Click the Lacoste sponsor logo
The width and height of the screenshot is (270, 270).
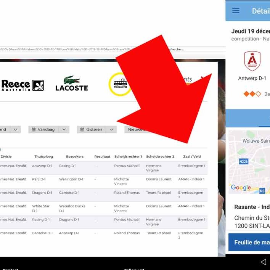click(x=72, y=84)
